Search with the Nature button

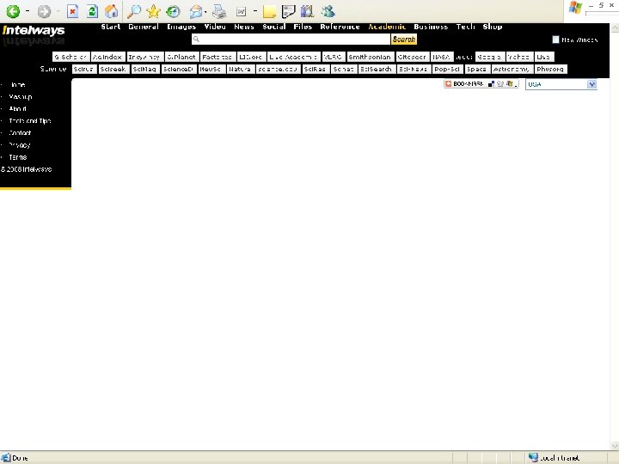point(240,69)
